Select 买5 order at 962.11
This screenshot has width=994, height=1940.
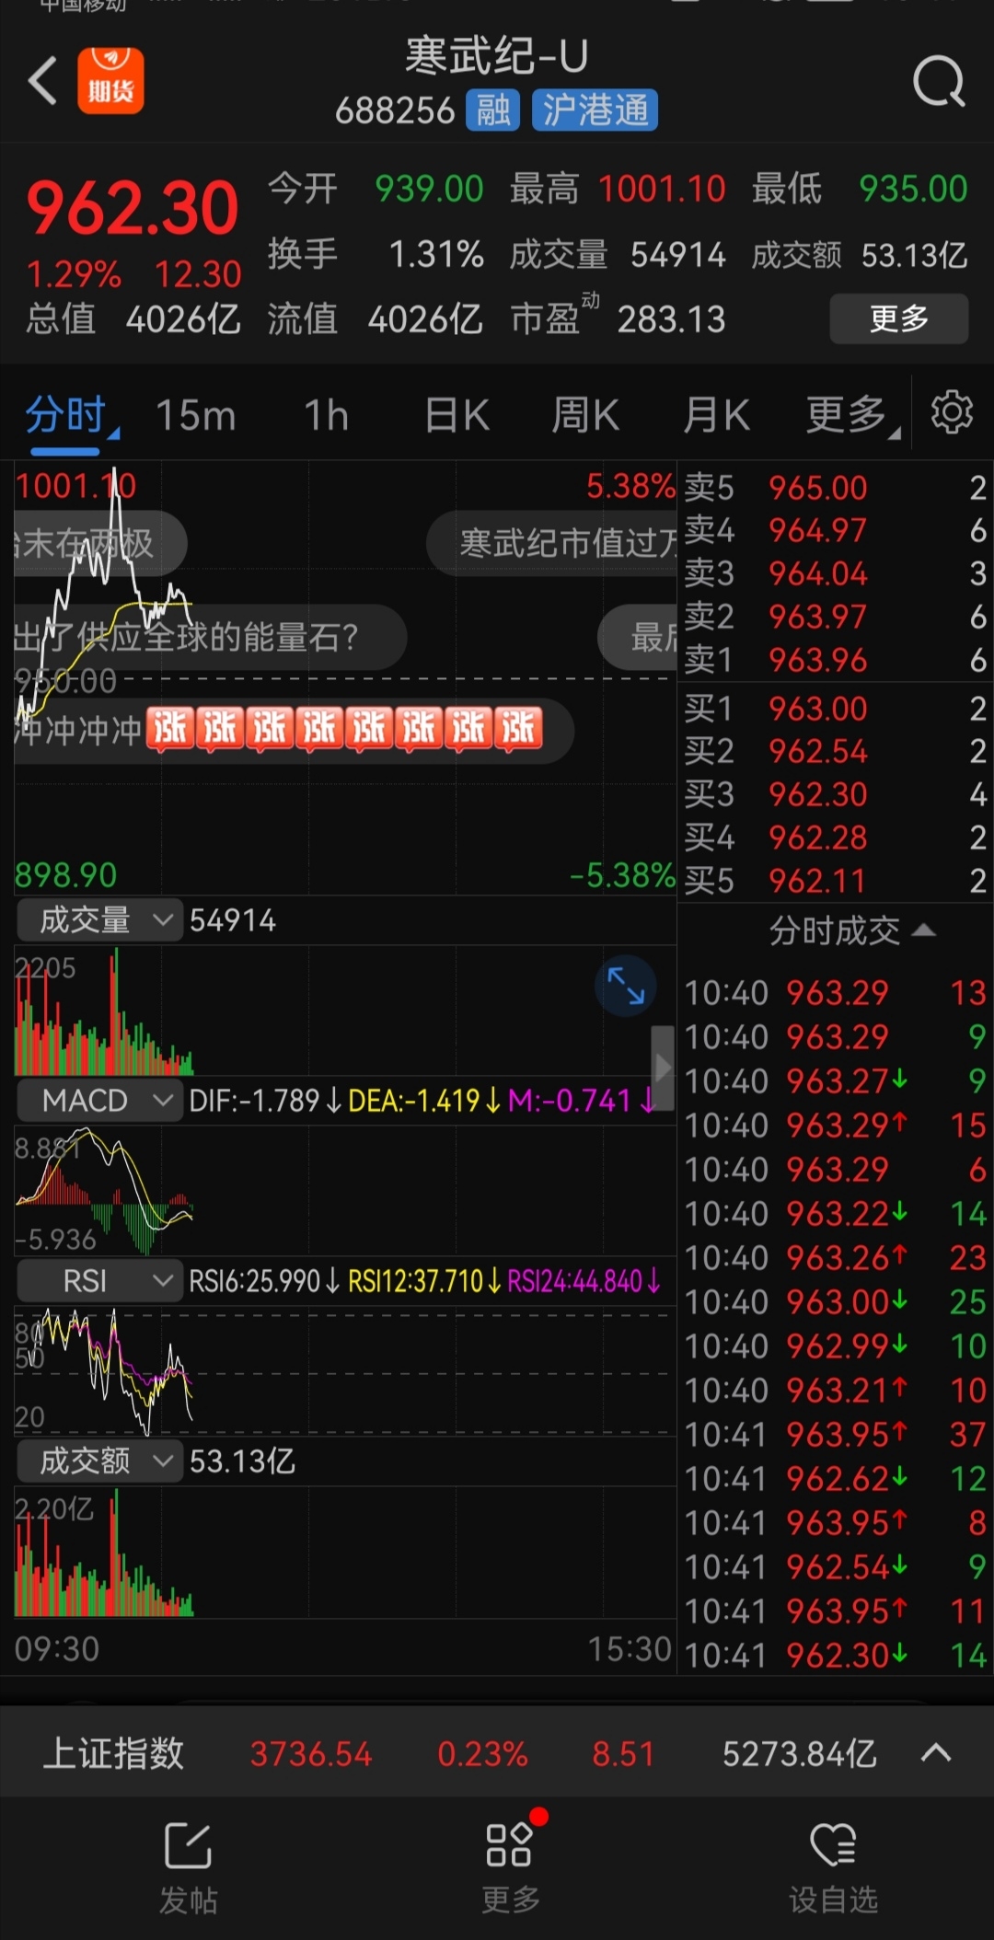pos(835,881)
